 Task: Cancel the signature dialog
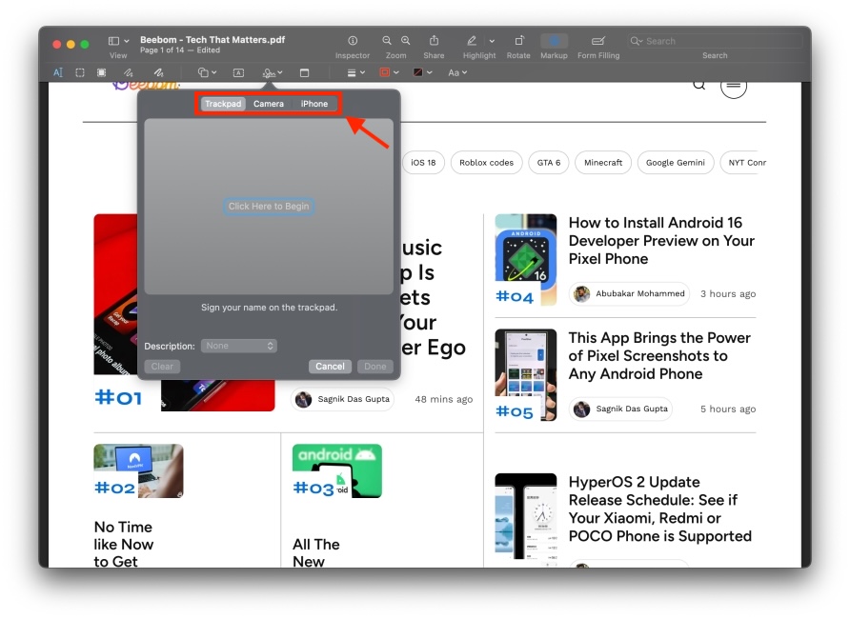(x=330, y=367)
